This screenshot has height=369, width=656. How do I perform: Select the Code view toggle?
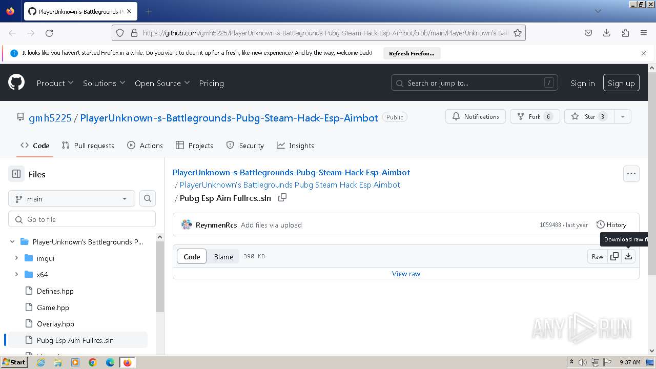tap(192, 257)
